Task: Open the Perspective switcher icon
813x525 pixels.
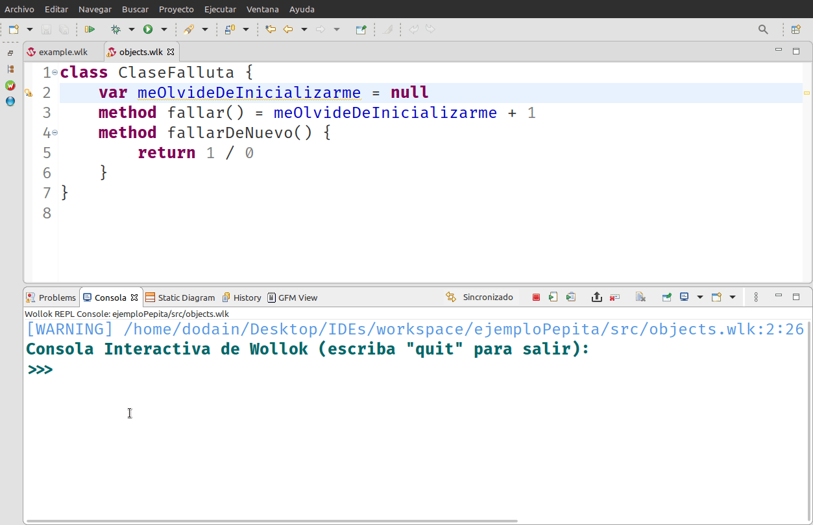Action: click(x=795, y=29)
